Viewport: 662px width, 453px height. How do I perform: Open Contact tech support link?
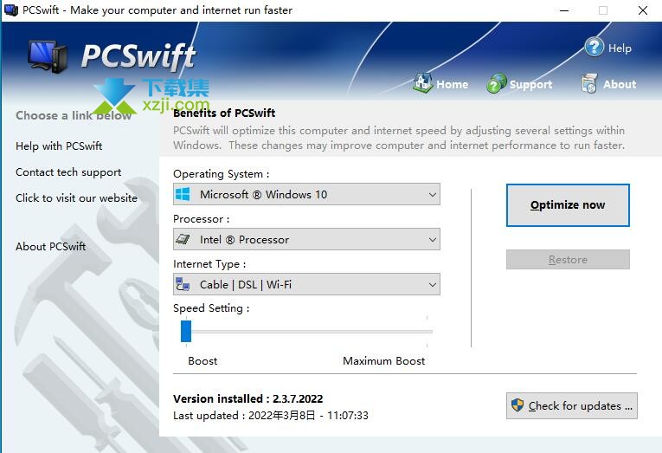68,172
